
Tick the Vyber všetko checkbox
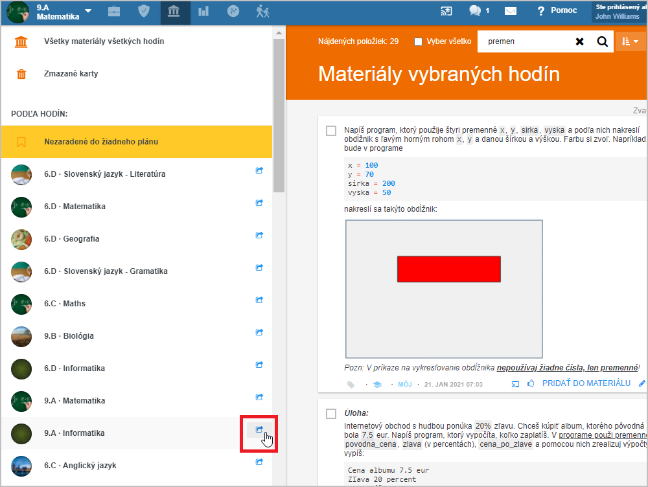(x=418, y=41)
